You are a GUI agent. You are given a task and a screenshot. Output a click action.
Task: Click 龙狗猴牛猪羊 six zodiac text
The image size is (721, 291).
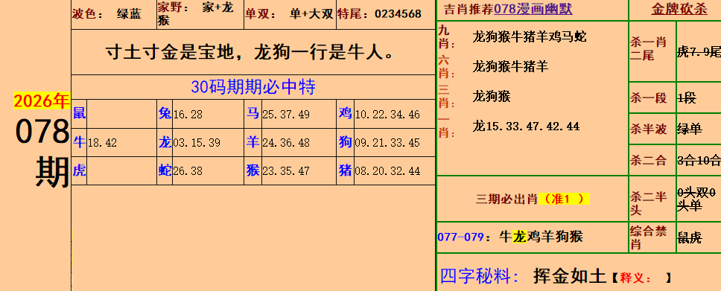pyautogui.click(x=510, y=67)
